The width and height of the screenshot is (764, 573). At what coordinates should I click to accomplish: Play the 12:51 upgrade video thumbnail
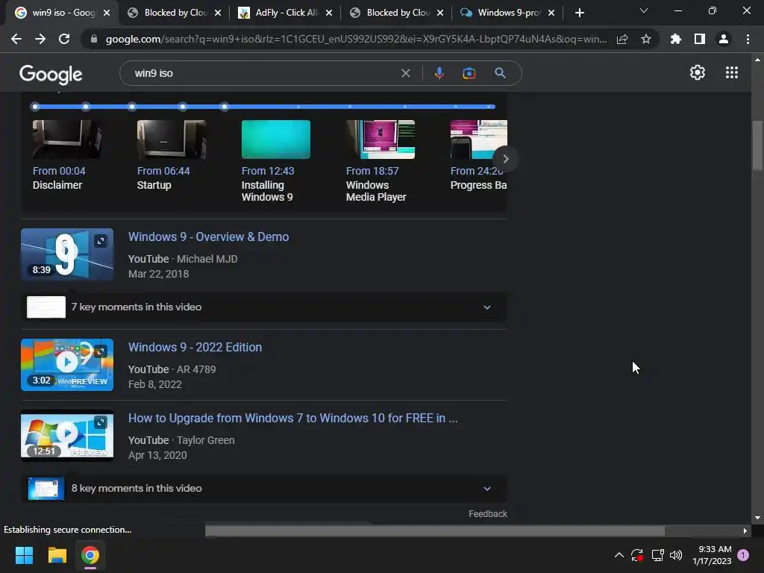67,436
